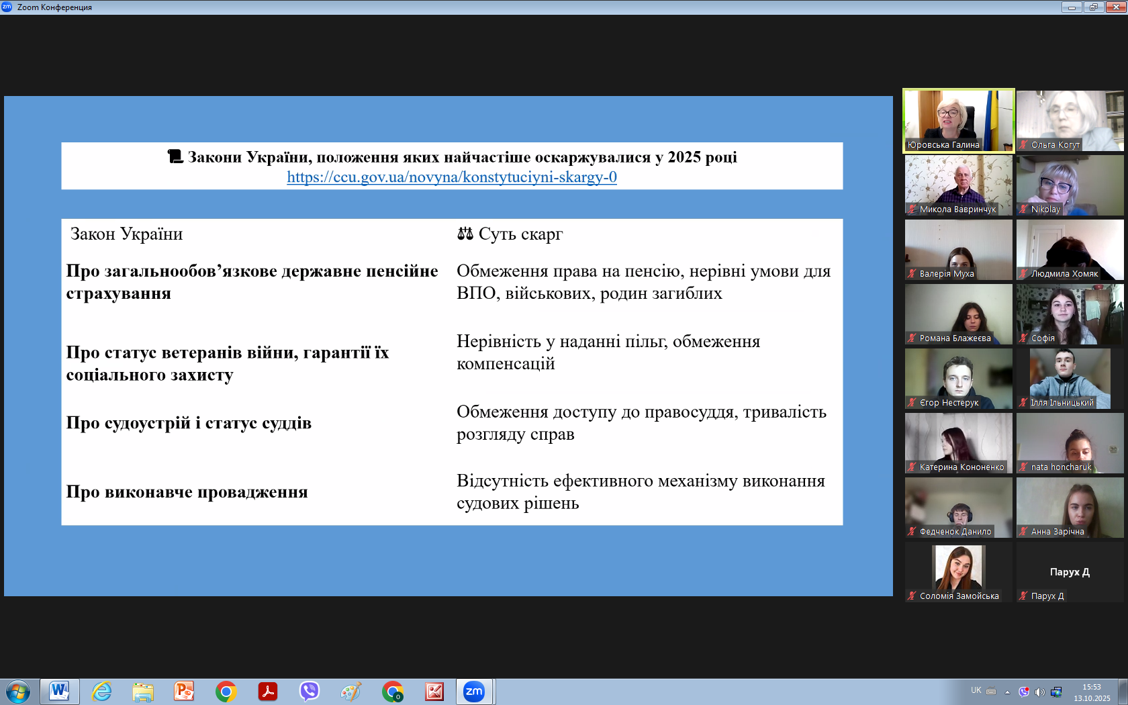The height and width of the screenshot is (705, 1128).
Task: Select Микола Вавринчук's video thumbnail
Action: point(958,185)
